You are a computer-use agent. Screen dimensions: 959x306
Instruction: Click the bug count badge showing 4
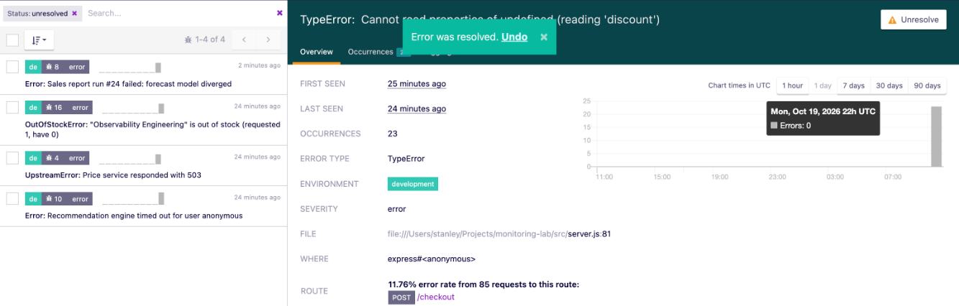(53, 157)
